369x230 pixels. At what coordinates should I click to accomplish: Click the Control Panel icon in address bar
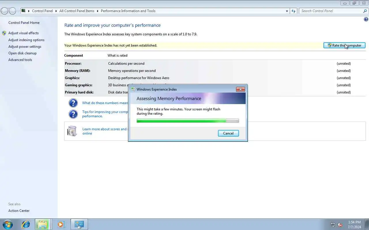tap(24, 11)
